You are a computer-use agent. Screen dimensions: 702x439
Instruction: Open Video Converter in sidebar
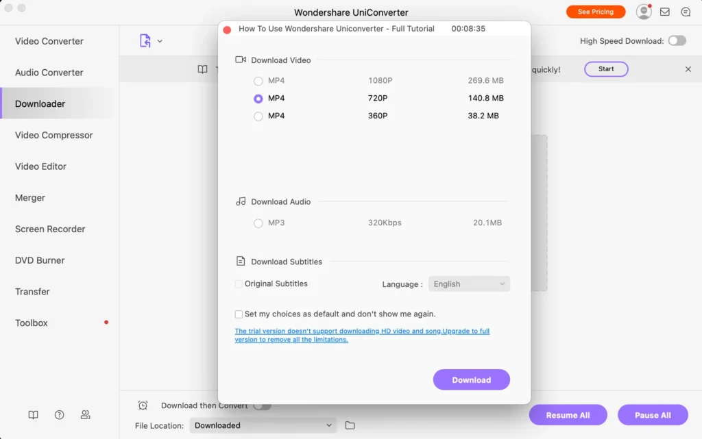click(x=49, y=41)
